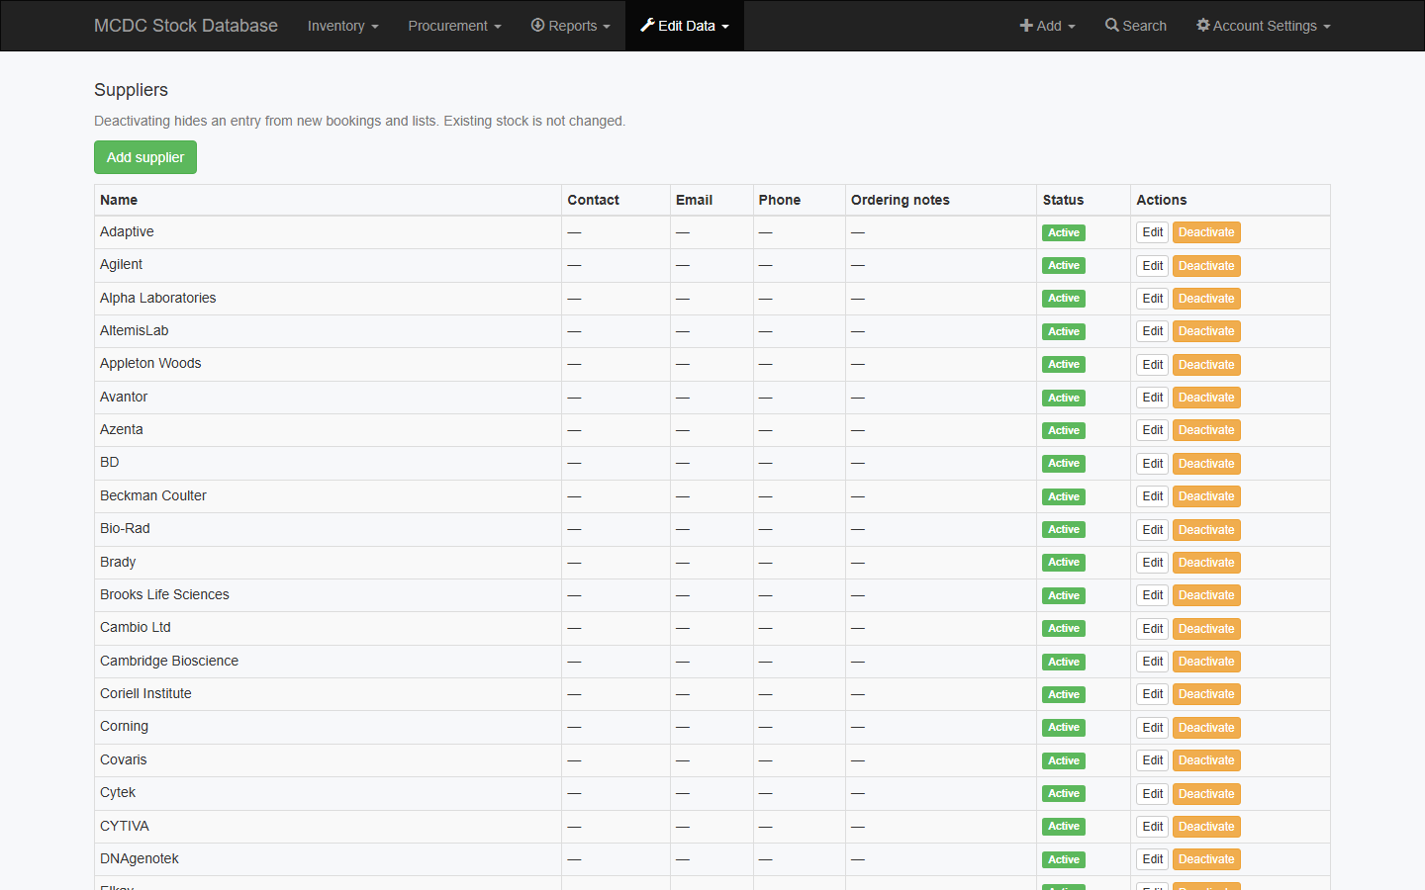
Task: Expand the Account Settings caret
Action: [1327, 27]
